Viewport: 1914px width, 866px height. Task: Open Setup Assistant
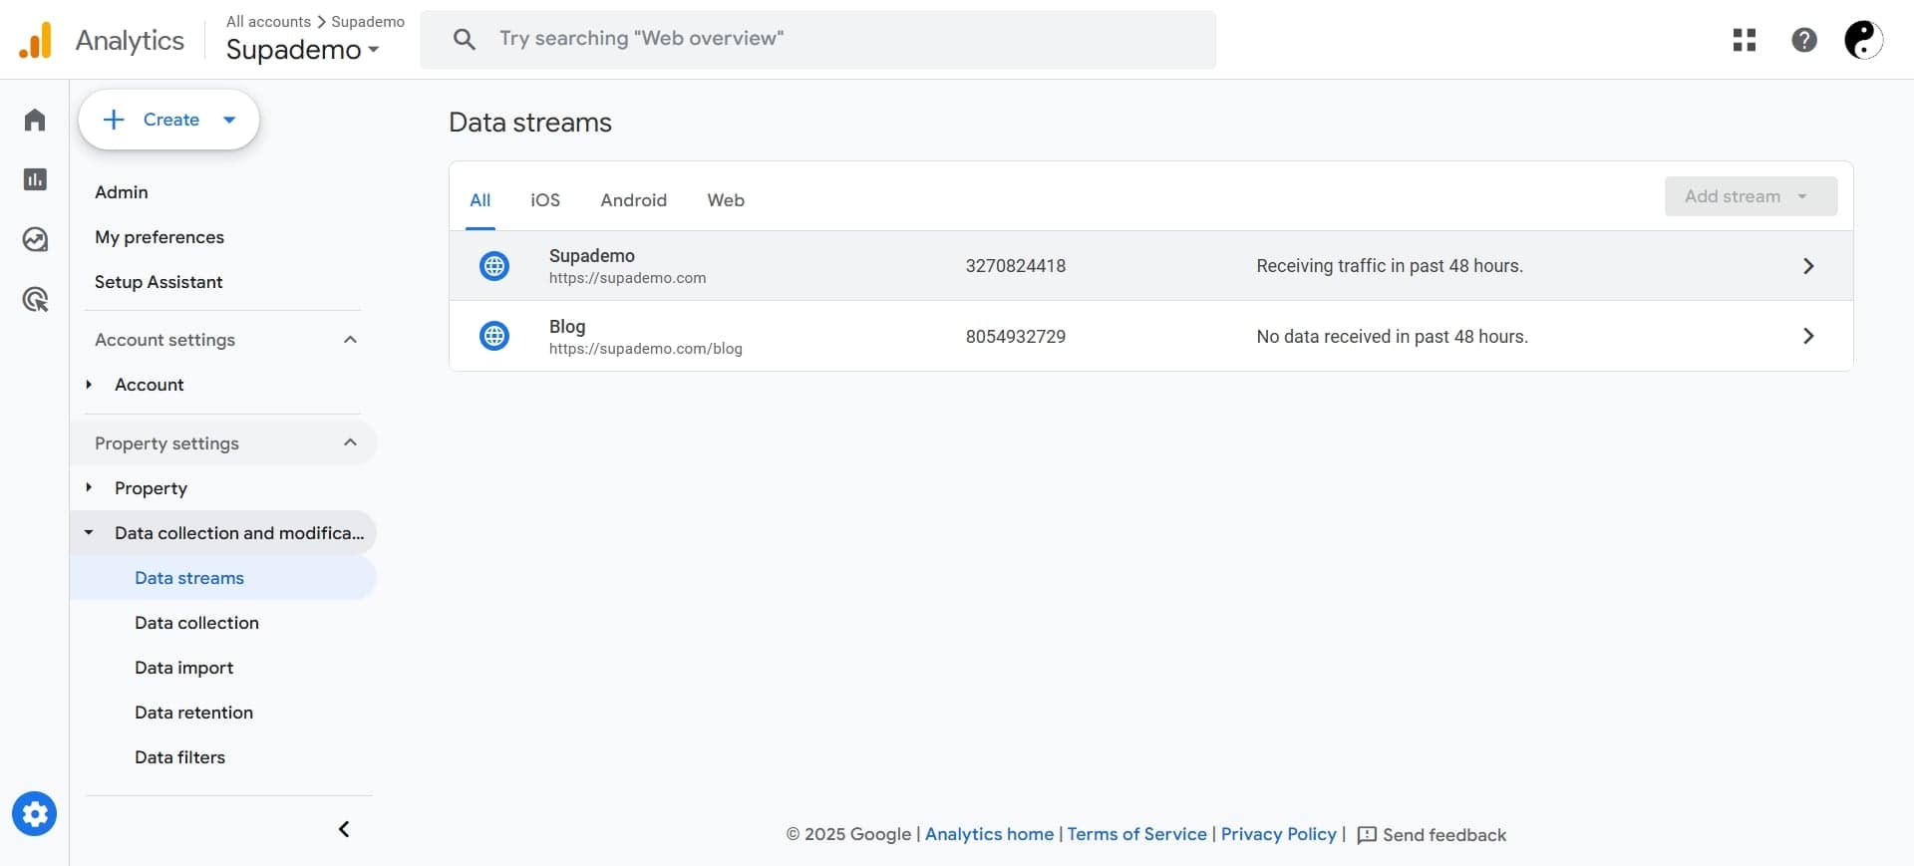point(159,282)
